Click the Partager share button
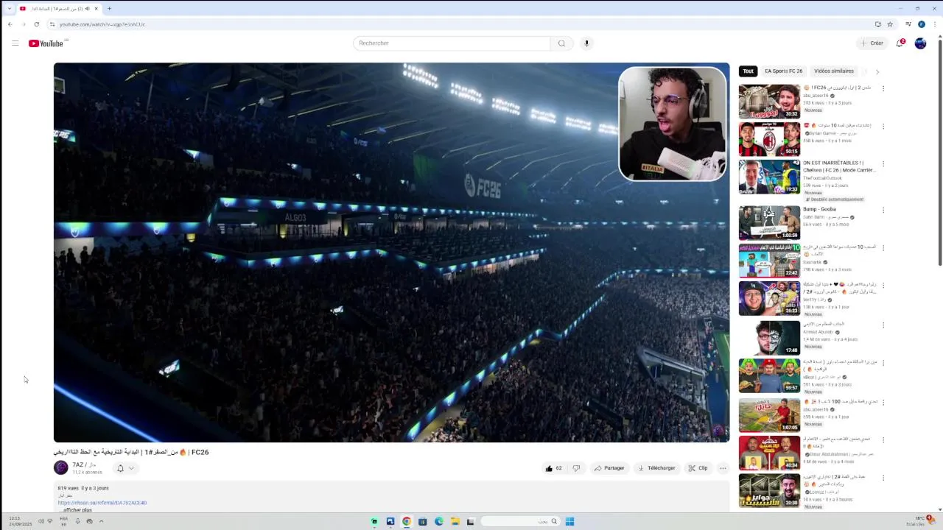Screen dimensions: 943x530 [609, 468]
